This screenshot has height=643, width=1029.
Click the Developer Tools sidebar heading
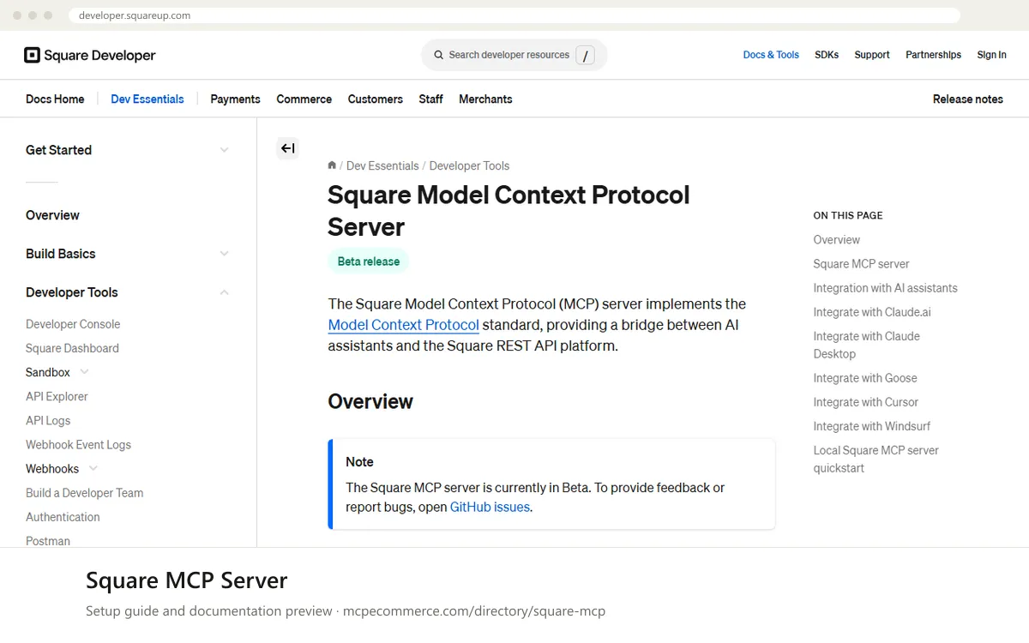pyautogui.click(x=71, y=292)
